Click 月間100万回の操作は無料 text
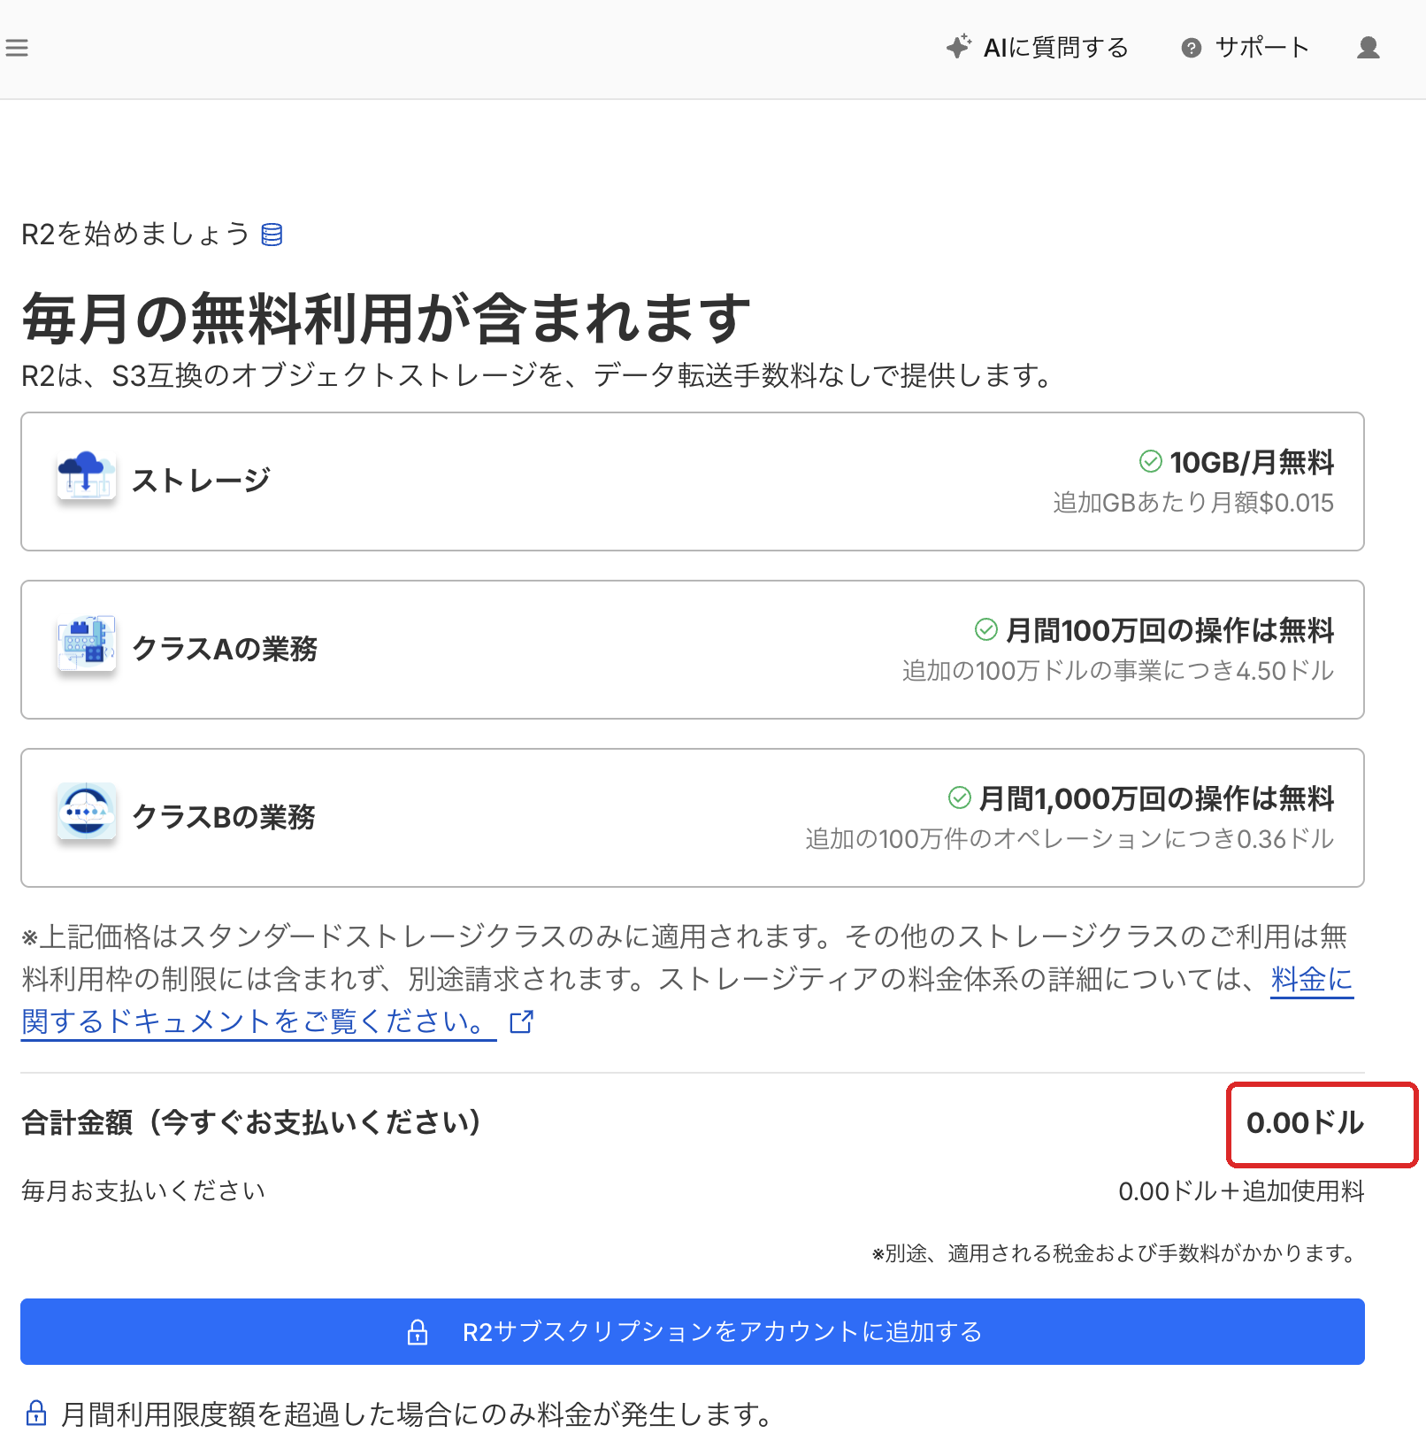1426x1433 pixels. click(1169, 630)
